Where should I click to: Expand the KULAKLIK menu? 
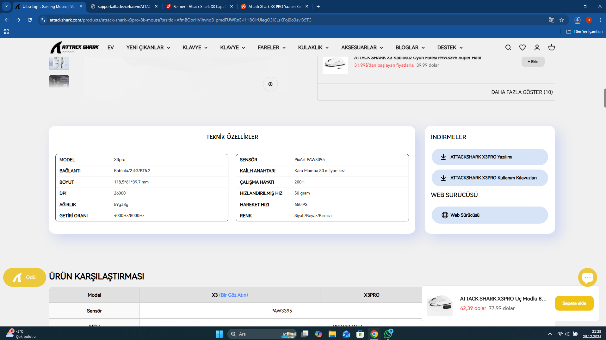(x=313, y=47)
